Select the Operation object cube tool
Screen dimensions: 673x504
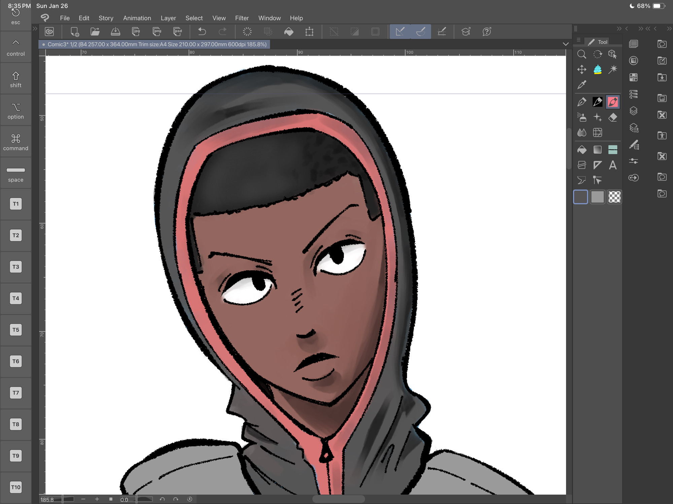coord(612,54)
